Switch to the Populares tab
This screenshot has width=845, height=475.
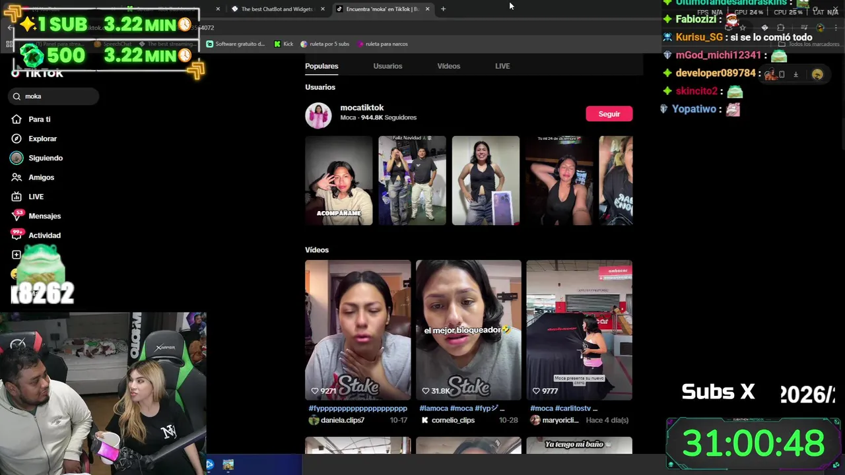321,66
